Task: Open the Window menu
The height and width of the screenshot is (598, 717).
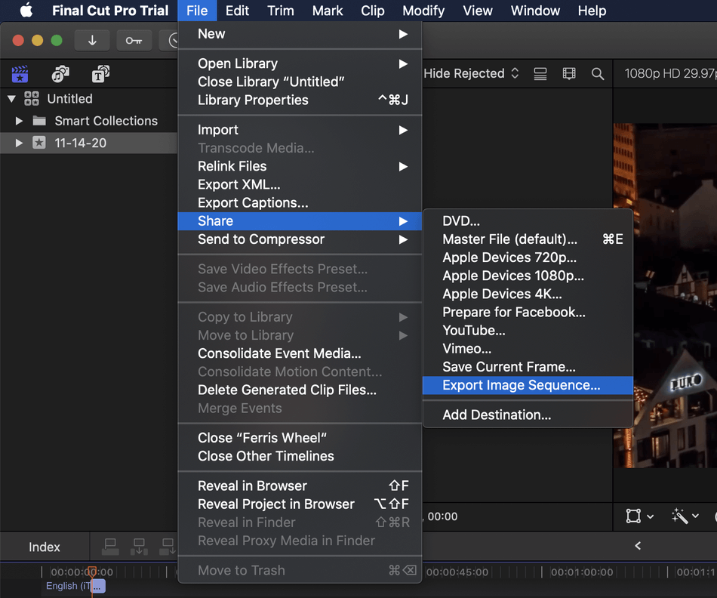Action: pyautogui.click(x=535, y=10)
